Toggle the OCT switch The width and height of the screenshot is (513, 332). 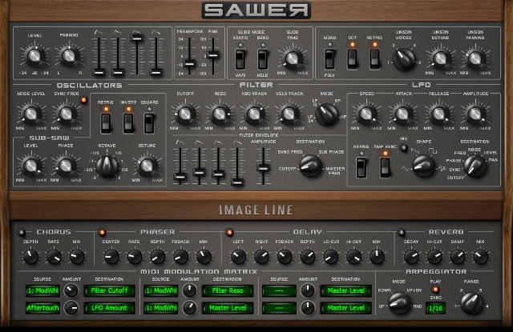pyautogui.click(x=353, y=58)
